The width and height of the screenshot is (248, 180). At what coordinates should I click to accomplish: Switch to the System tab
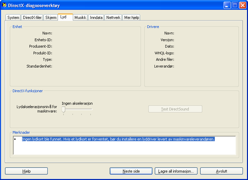(13, 18)
